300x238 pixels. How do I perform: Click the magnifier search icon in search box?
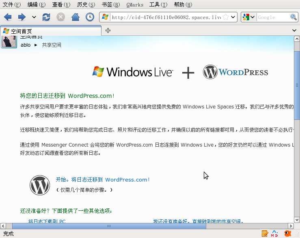(294, 17)
